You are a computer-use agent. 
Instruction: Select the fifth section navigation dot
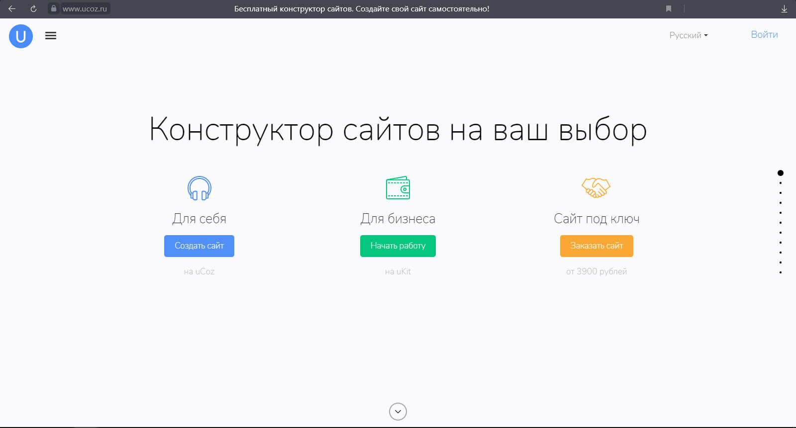(x=781, y=213)
